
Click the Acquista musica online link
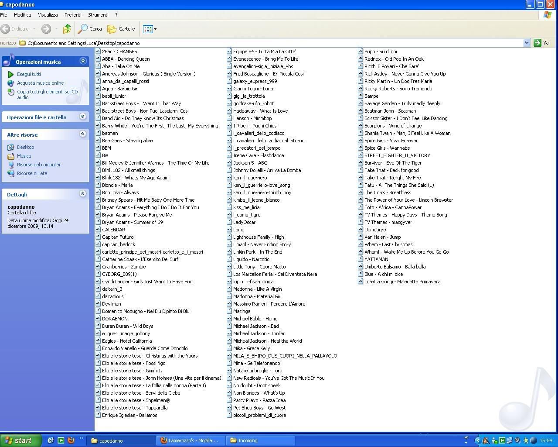tap(40, 83)
